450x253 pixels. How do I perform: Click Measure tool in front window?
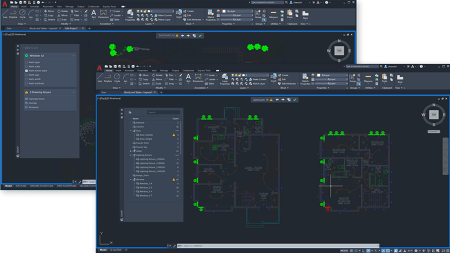coord(368,78)
